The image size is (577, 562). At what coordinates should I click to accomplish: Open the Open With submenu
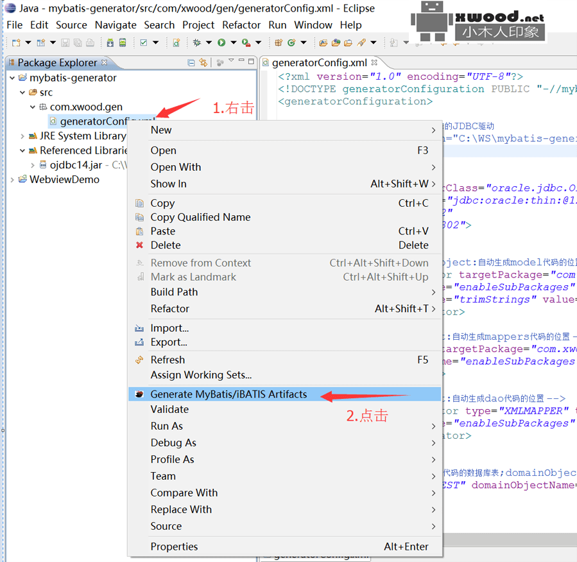coord(284,167)
